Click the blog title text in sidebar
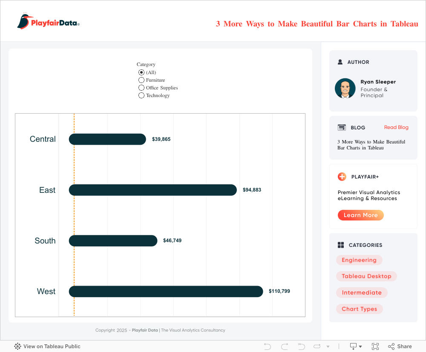426x352 pixels. tap(371, 145)
